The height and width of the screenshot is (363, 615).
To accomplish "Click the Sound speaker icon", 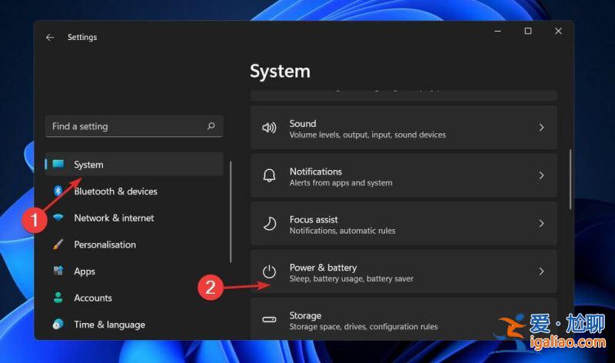I will click(269, 128).
